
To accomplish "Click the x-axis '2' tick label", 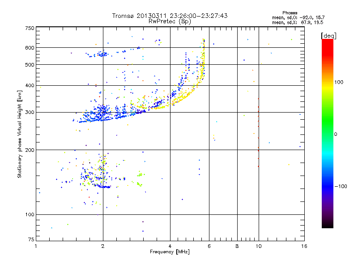I will (103, 246).
